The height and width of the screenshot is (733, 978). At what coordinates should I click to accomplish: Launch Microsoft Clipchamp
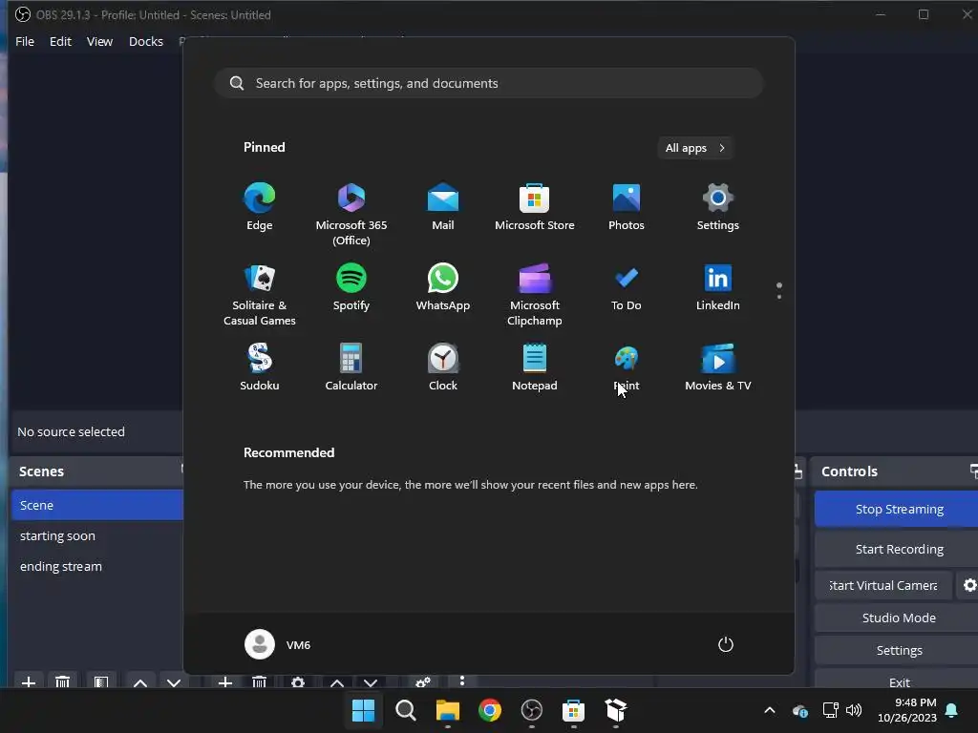pyautogui.click(x=535, y=295)
